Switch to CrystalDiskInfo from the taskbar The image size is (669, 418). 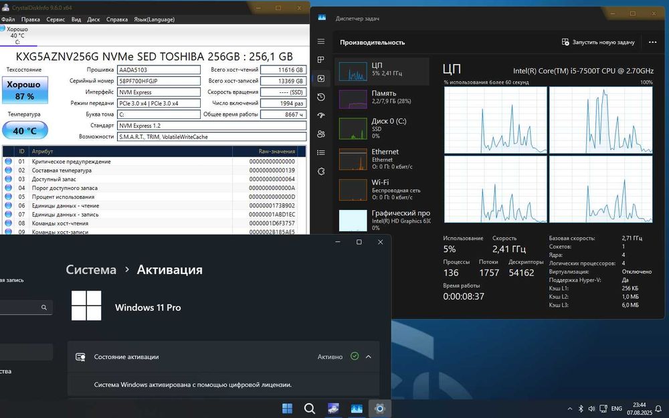[333, 409]
